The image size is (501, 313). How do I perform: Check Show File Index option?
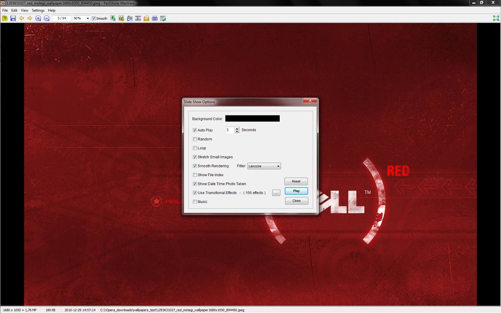coord(195,175)
